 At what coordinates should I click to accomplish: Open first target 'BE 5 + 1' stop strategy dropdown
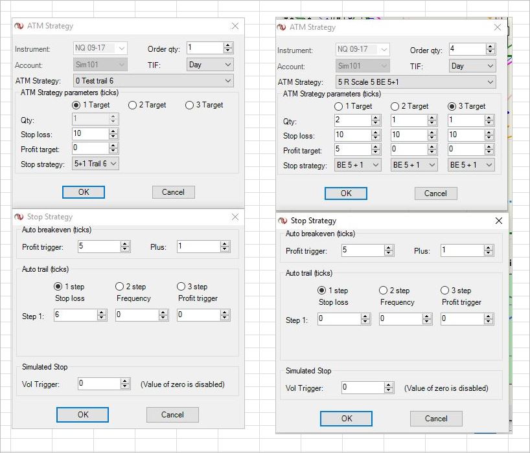click(358, 165)
